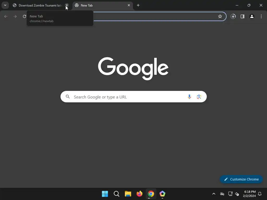Close the Download Zombie Tsunami tab
267x200 pixels.
pyautogui.click(x=67, y=5)
